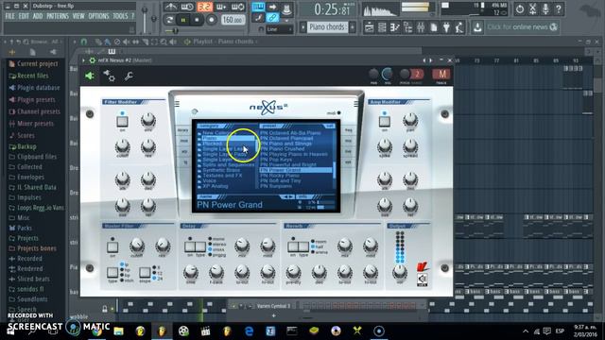Select preset PN Pop Keys
This screenshot has width=605, height=340.
[276, 160]
